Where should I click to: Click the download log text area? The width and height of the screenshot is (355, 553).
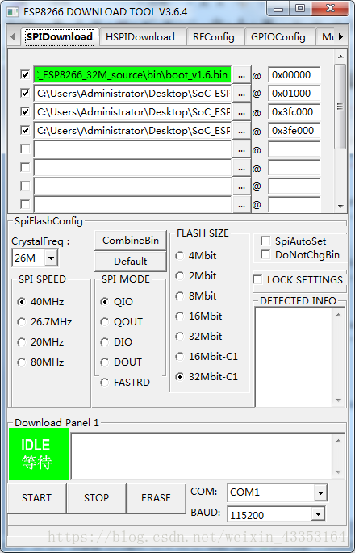[202, 455]
